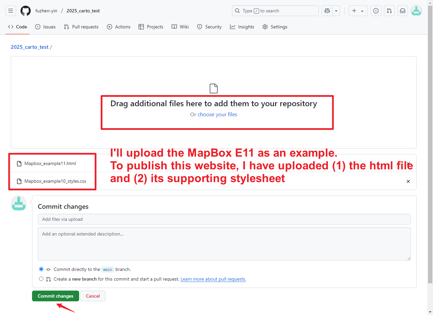Go to fuzhen-yin owner profile link
Image resolution: width=433 pixels, height=315 pixels.
tap(46, 11)
